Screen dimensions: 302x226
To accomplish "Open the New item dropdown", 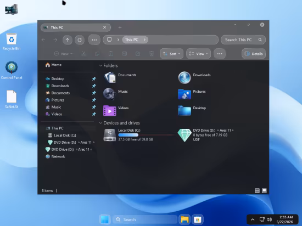I will coord(63,54).
